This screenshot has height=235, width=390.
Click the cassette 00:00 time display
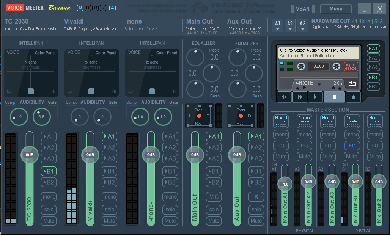pos(318,66)
